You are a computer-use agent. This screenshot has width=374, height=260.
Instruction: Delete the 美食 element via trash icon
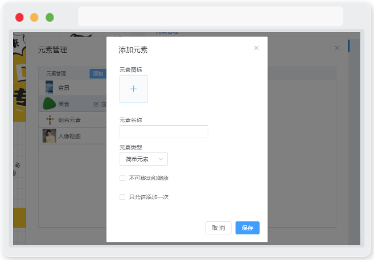104,104
